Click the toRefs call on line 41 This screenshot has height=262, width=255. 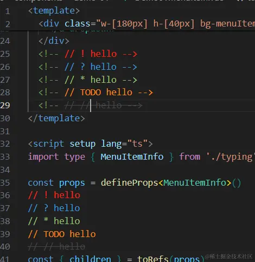pyautogui.click(x=153, y=259)
